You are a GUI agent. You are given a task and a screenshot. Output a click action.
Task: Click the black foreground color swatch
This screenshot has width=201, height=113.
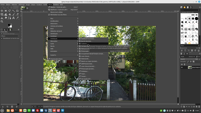(x=9, y=25)
